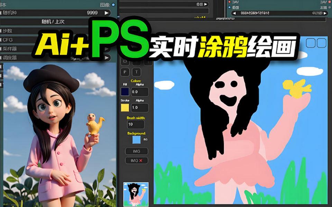
Task: Click the 随机种 field showing 9999
Action: click(55, 13)
